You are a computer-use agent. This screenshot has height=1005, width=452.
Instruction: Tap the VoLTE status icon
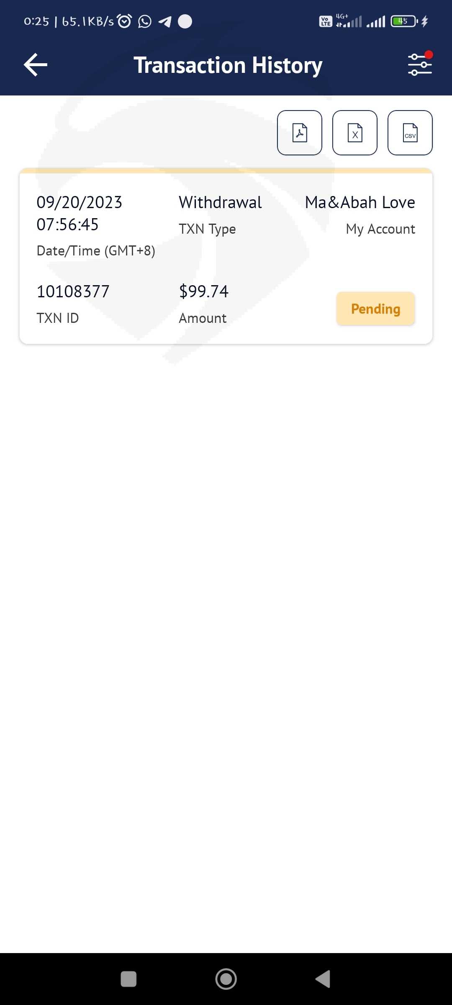(x=326, y=21)
